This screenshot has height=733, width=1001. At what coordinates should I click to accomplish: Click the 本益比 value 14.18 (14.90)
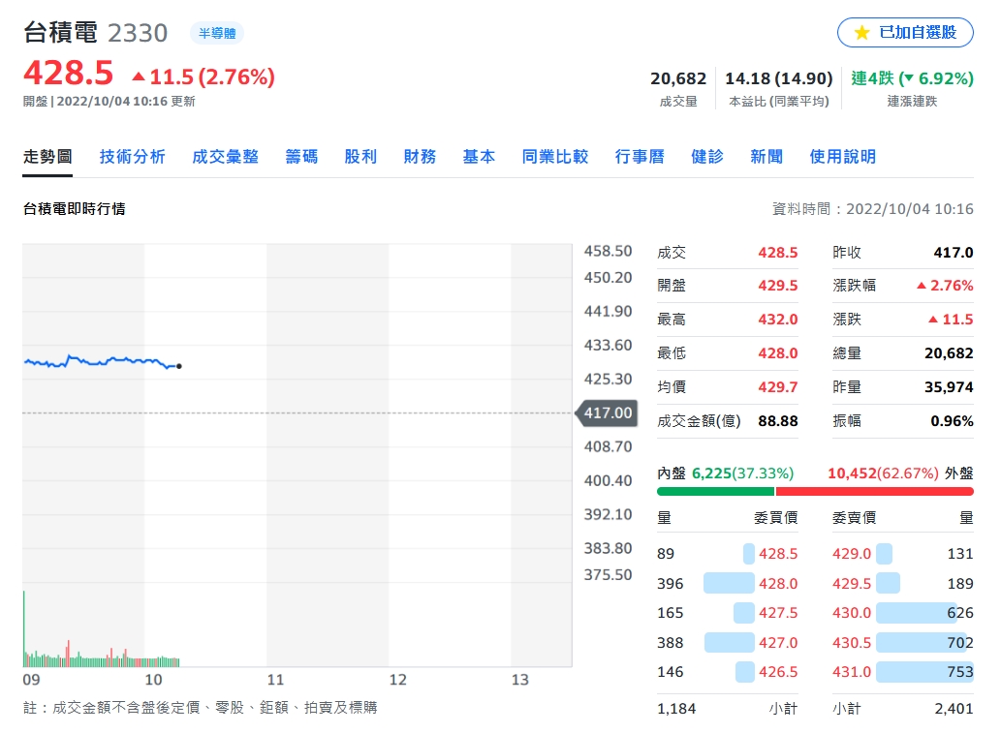tap(779, 78)
